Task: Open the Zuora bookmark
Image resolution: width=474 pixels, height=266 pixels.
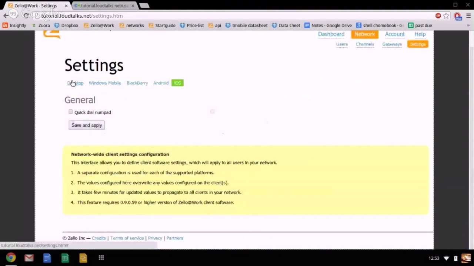Action: 40,25
